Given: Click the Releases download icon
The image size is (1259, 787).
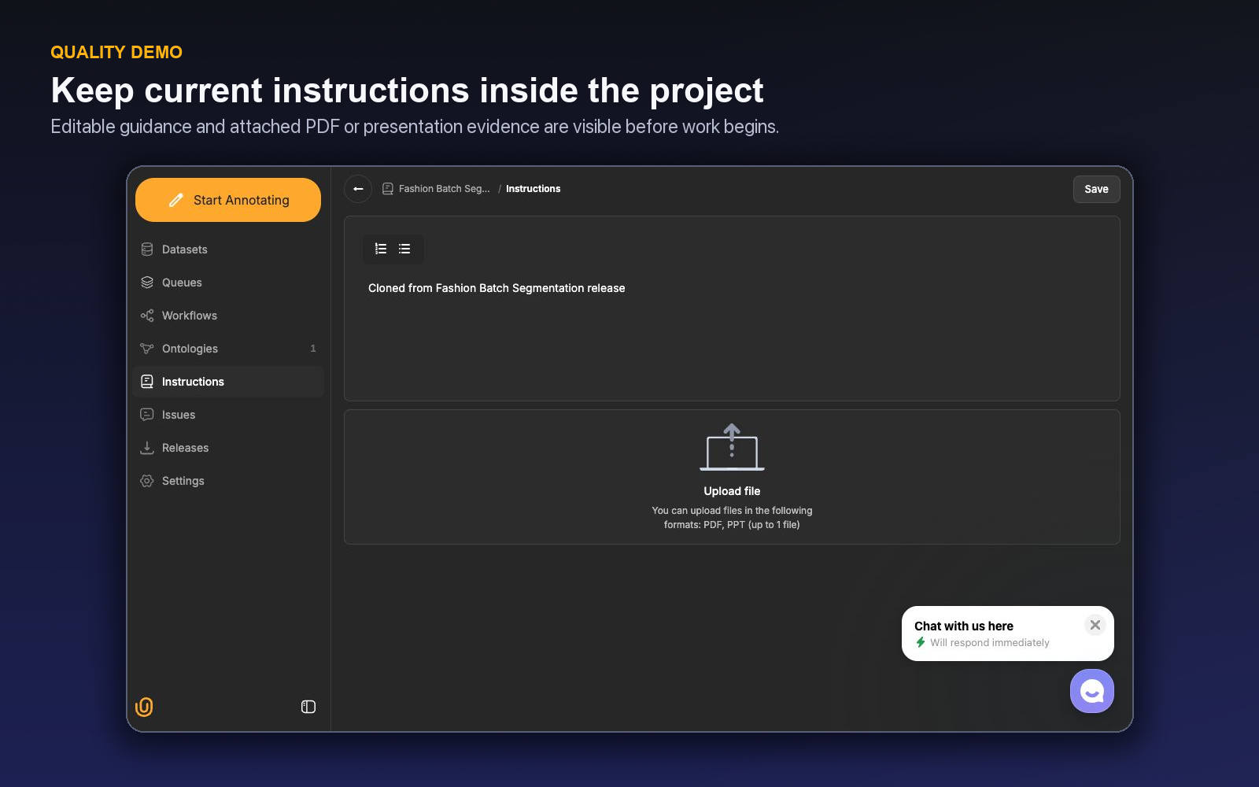Looking at the screenshot, I should coord(147,448).
